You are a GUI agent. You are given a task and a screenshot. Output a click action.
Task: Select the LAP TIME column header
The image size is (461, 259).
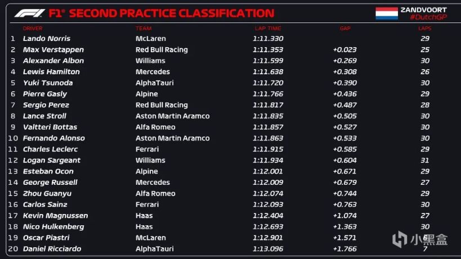tap(267, 28)
